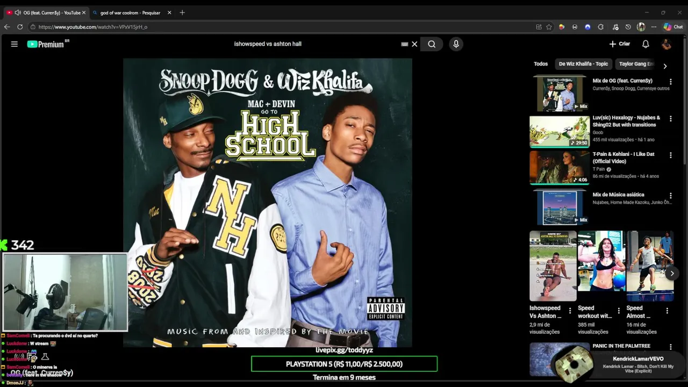Open the blue arrow extension icon
The image size is (688, 387).
click(587, 27)
